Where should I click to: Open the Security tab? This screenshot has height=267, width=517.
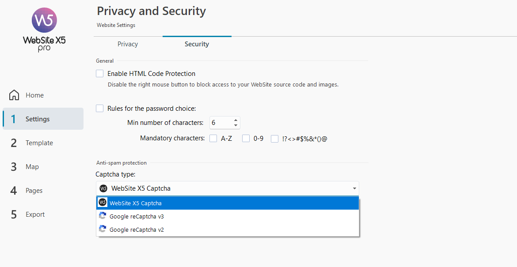click(x=197, y=44)
